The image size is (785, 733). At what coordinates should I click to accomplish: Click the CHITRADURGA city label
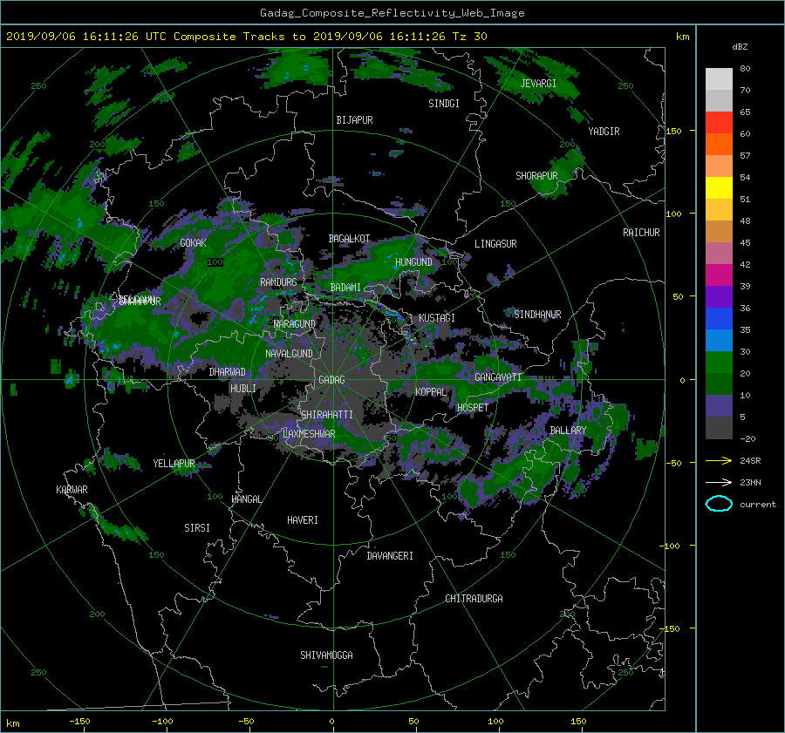coord(474,599)
